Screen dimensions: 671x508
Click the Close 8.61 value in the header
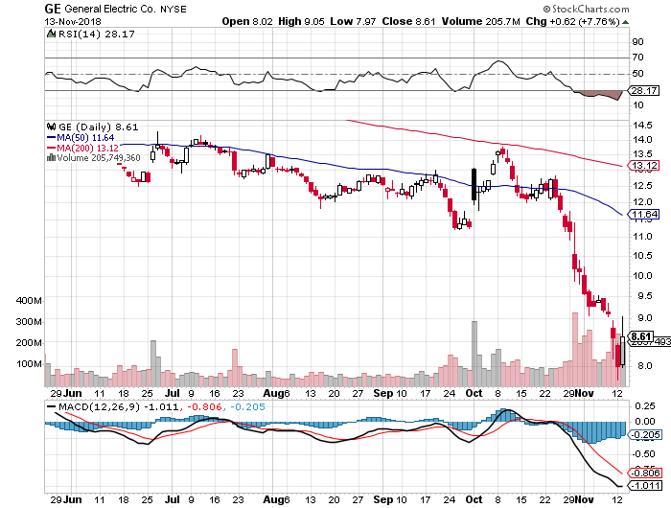[x=408, y=21]
